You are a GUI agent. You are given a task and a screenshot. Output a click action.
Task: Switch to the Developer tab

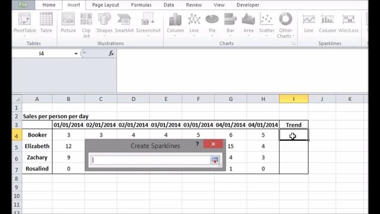248,5
